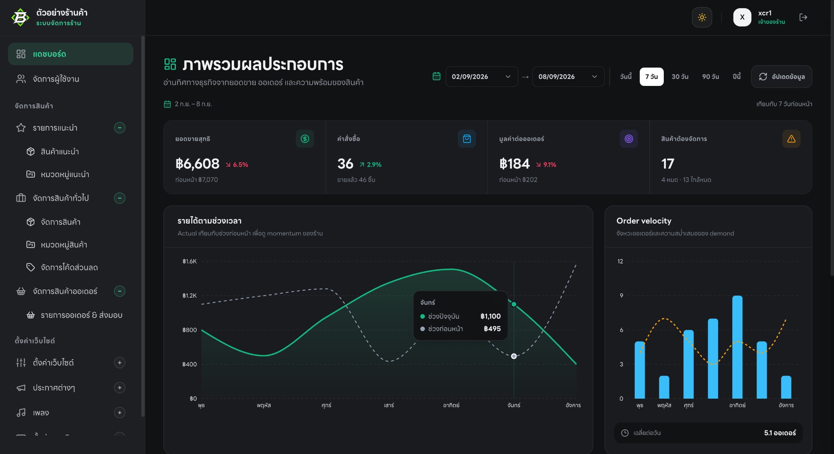
Task: Click the calendar icon beside the start date
Action: point(436,76)
